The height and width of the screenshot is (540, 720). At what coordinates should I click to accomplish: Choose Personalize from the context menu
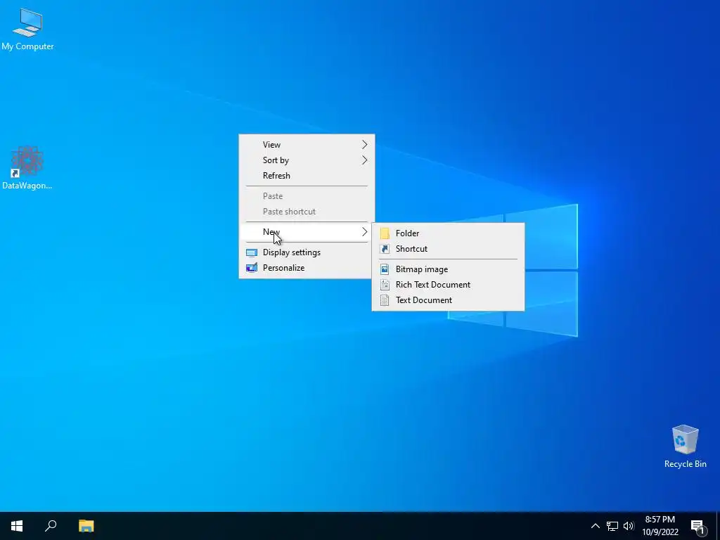point(307,268)
